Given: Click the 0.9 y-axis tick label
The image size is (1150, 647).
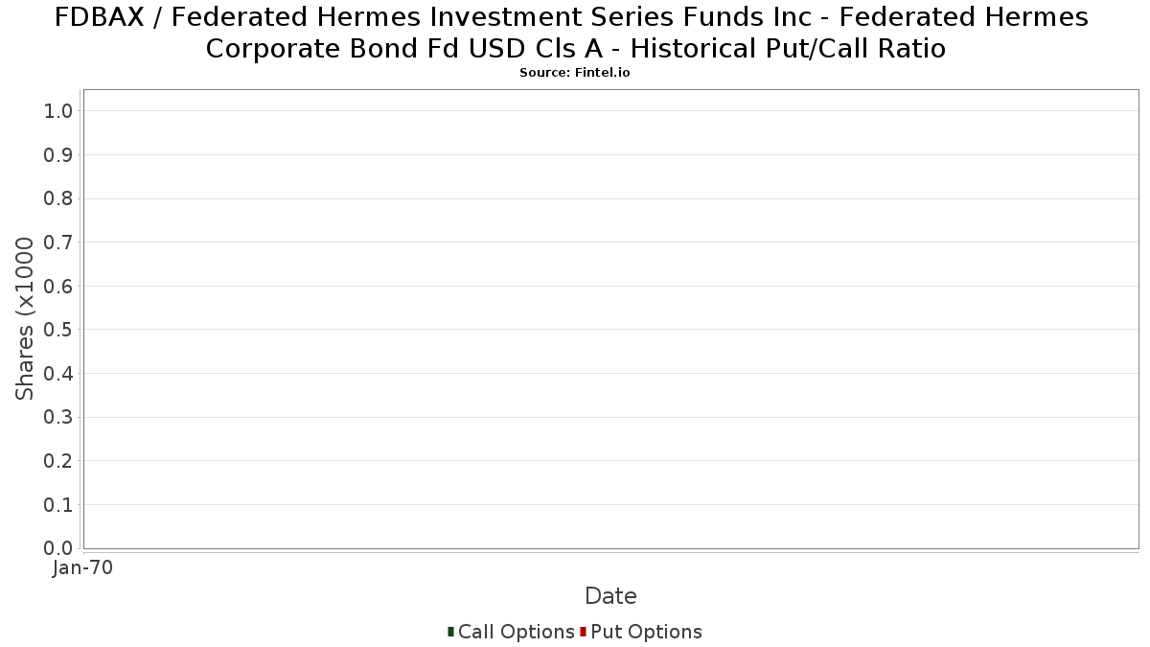Looking at the screenshot, I should coord(58,155).
